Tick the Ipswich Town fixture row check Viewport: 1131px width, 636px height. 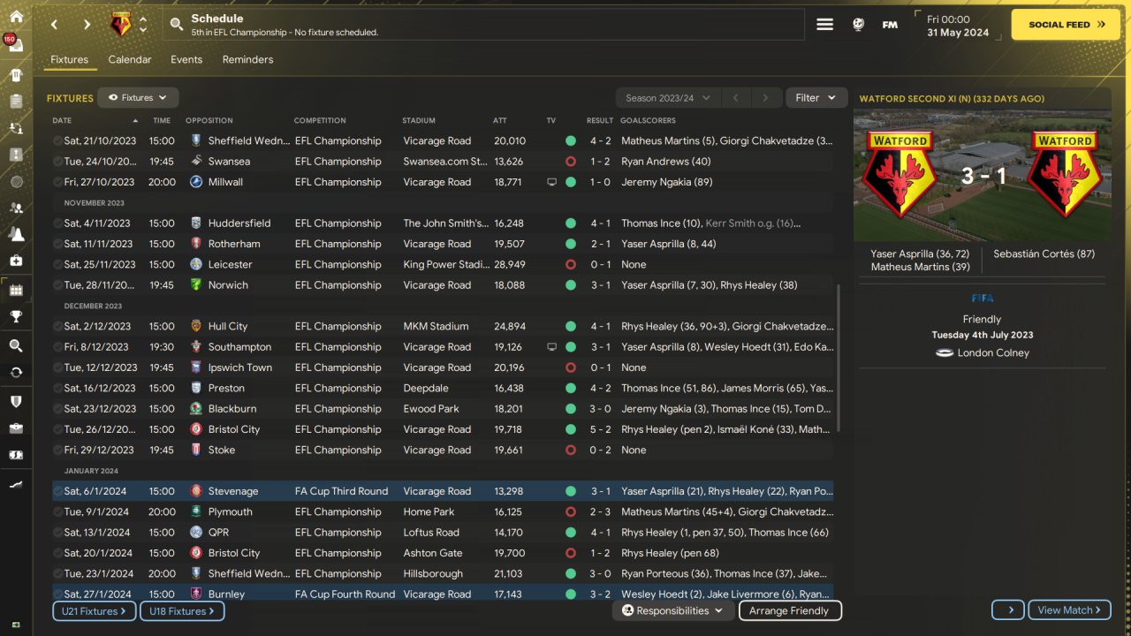(x=57, y=367)
